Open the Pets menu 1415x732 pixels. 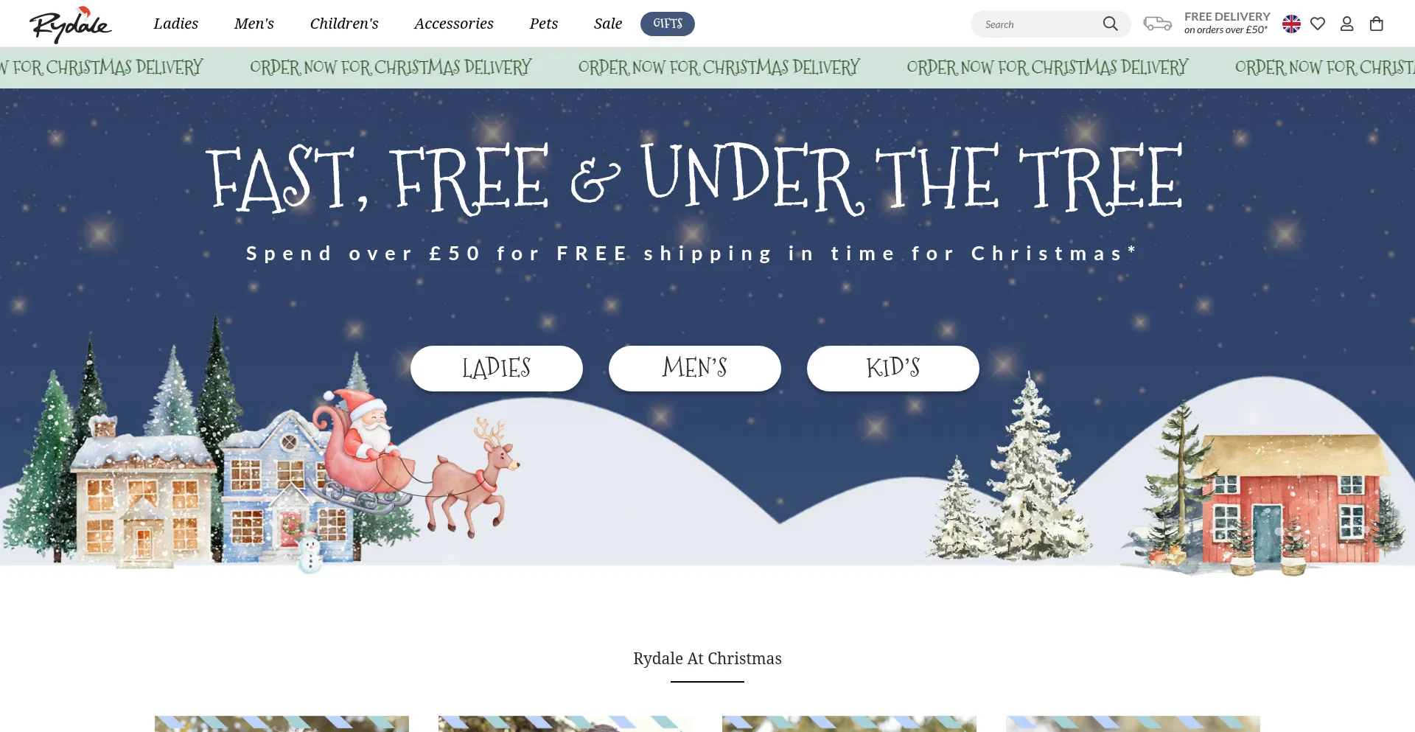click(x=544, y=24)
